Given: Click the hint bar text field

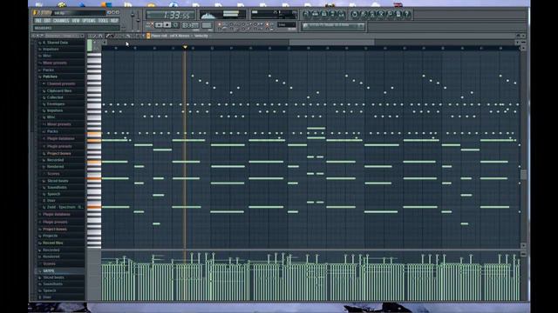Looking at the screenshot, I should [77, 28].
